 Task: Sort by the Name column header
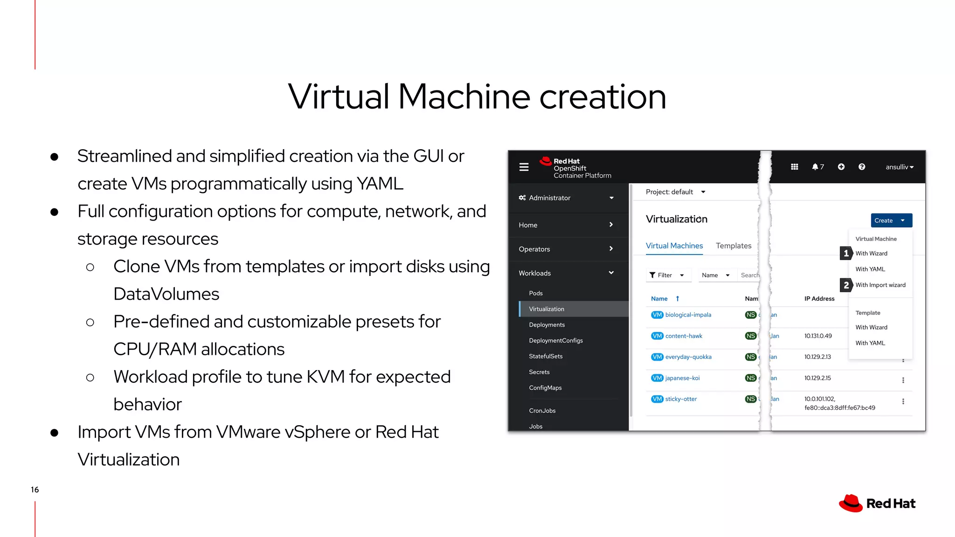665,299
